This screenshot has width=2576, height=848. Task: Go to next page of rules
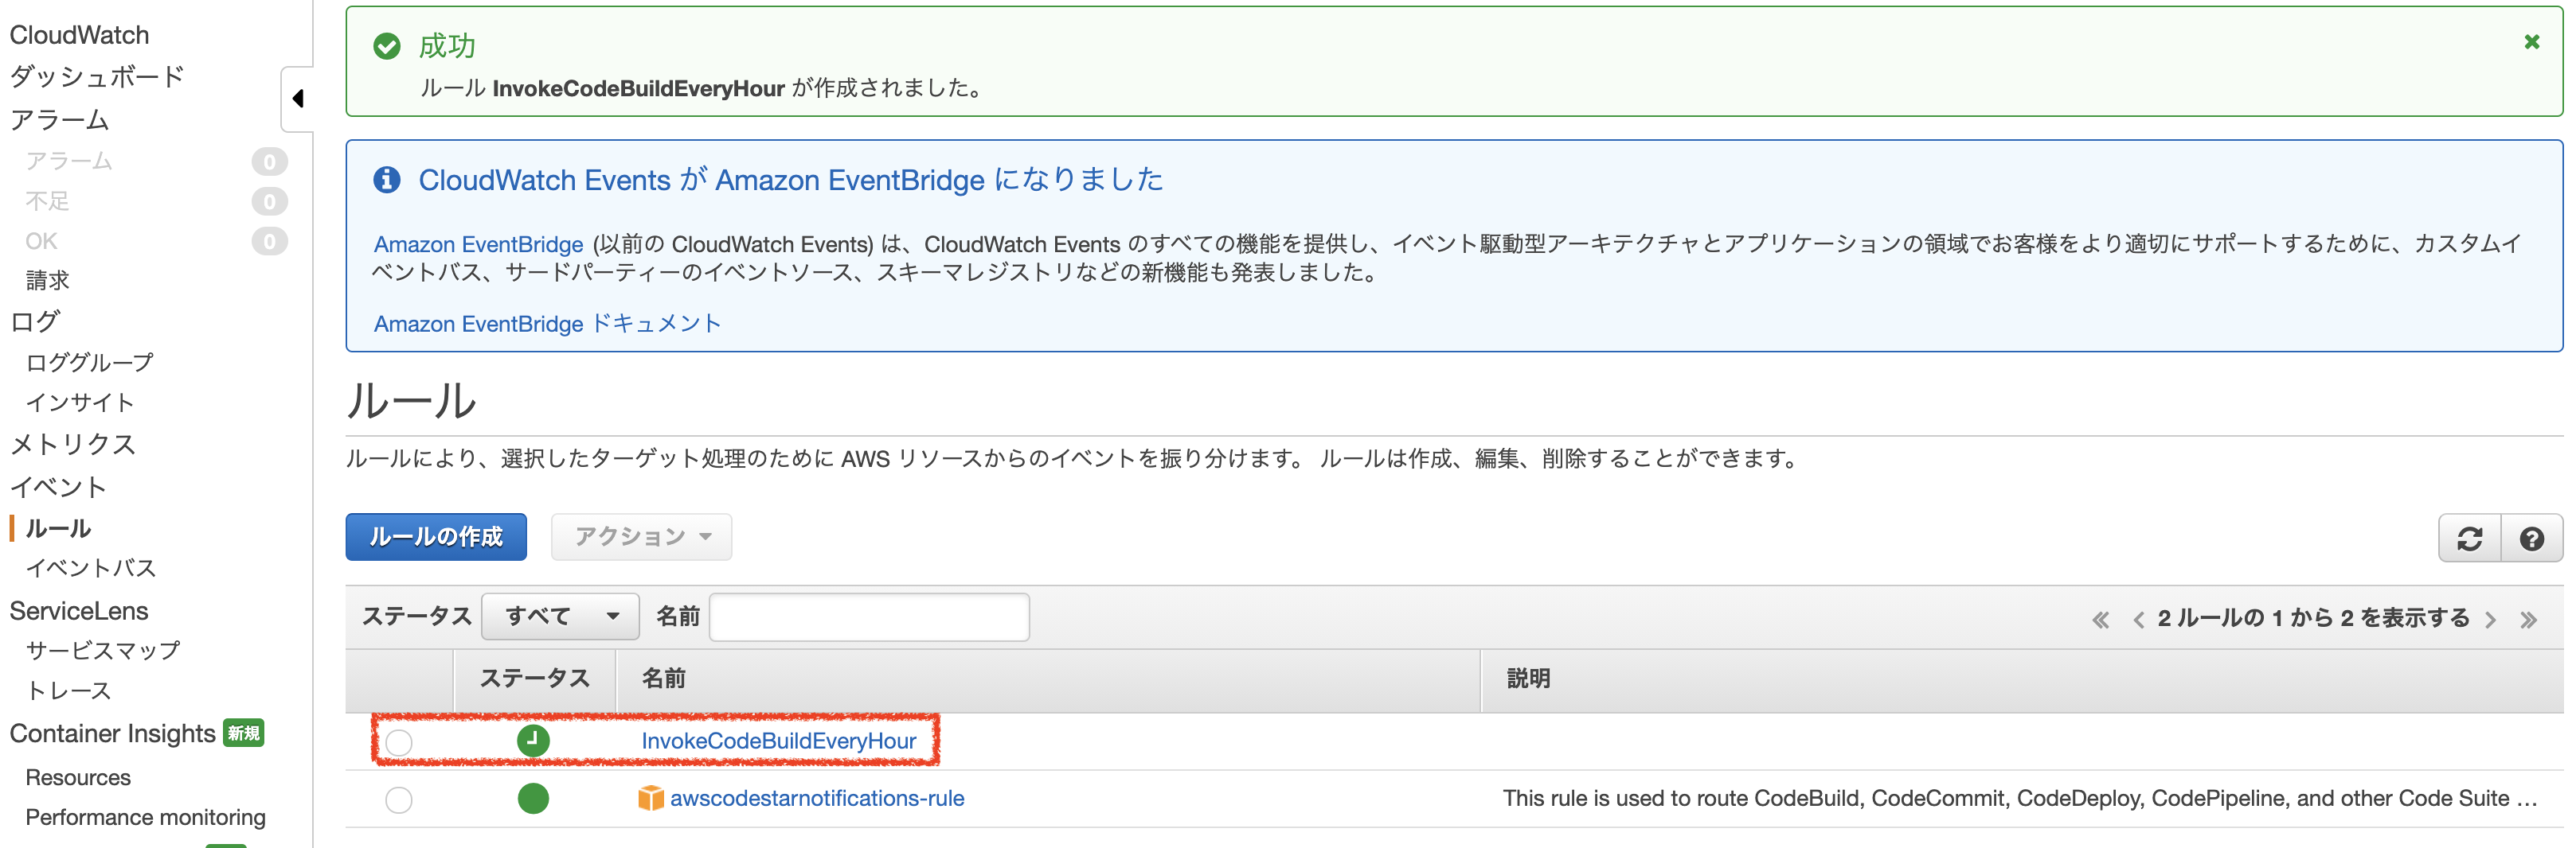point(2490,620)
